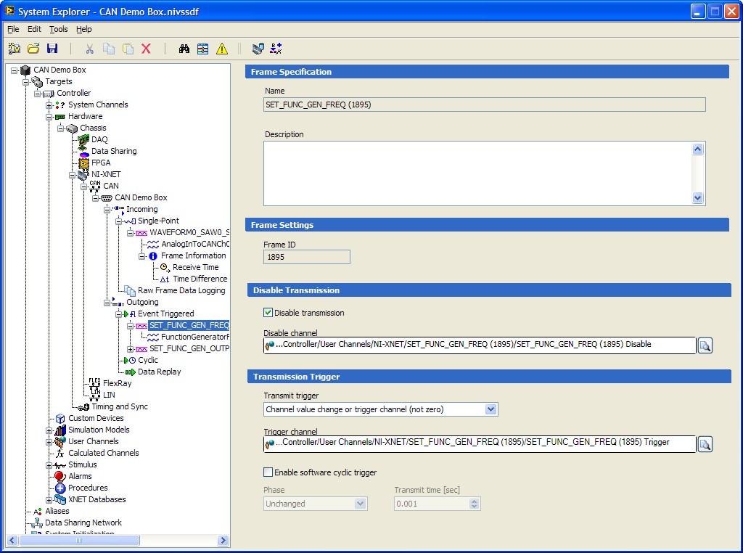Click the red Delete X icon

click(146, 49)
